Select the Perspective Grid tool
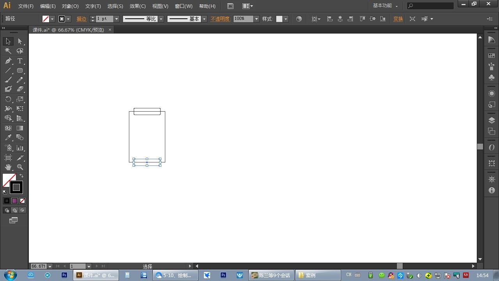499x281 pixels. pos(20,118)
